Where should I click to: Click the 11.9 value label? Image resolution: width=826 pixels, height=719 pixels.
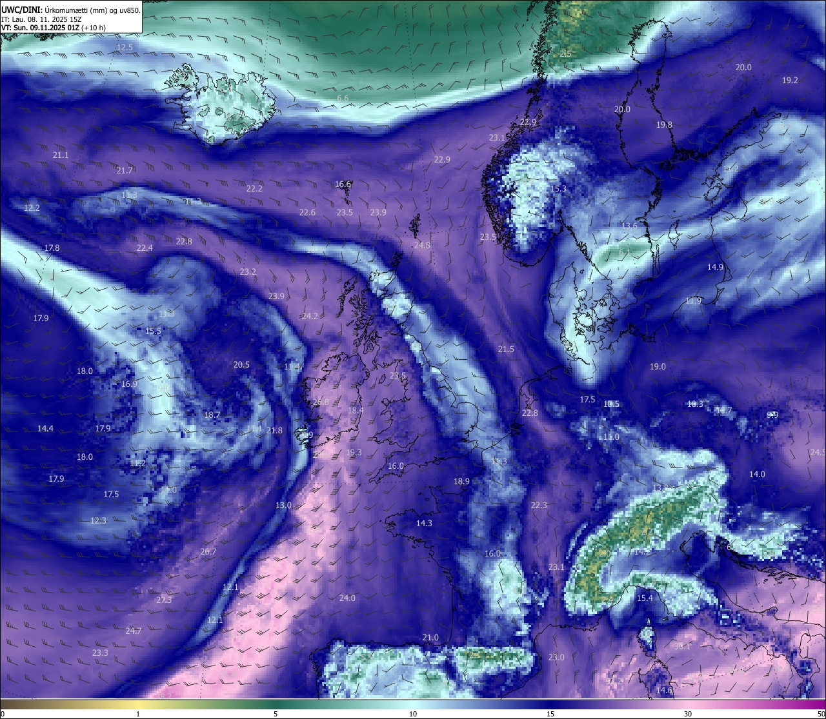[x=693, y=300]
